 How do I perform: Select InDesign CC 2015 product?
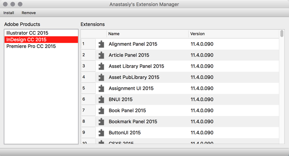pyautogui.click(x=41, y=40)
